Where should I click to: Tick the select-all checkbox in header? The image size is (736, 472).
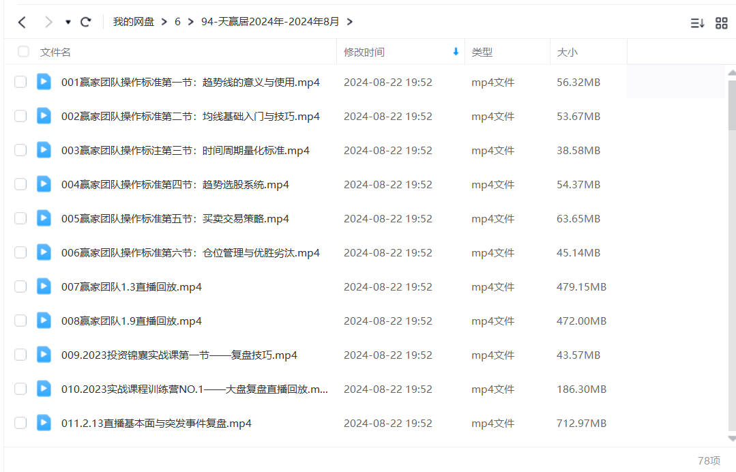coord(23,52)
